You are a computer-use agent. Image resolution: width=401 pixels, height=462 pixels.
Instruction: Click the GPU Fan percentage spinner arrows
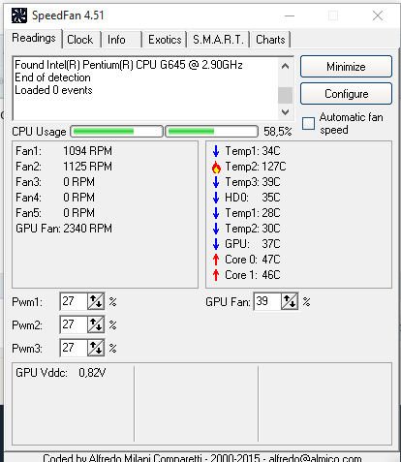coord(290,301)
